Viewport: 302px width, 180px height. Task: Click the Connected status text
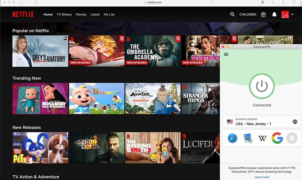262,105
